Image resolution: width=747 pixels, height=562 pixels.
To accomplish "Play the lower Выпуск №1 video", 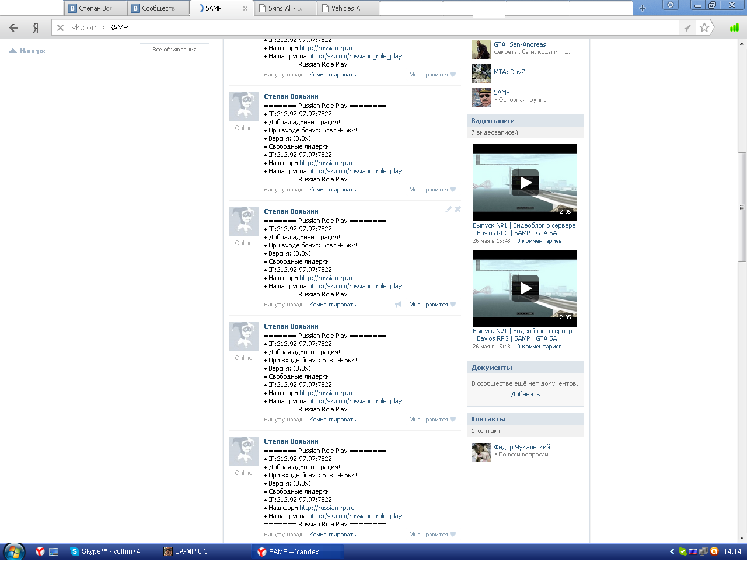I will point(525,288).
